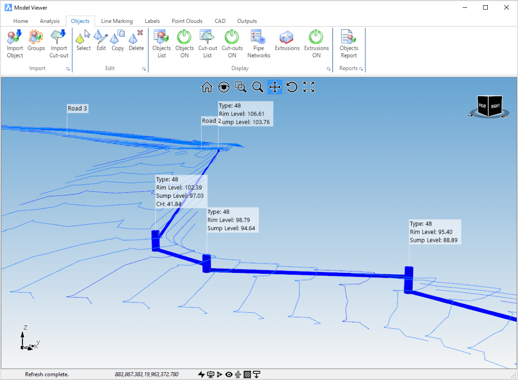This screenshot has height=380, width=518.
Task: Click Import Cut-out in the ribbon
Action: (59, 44)
